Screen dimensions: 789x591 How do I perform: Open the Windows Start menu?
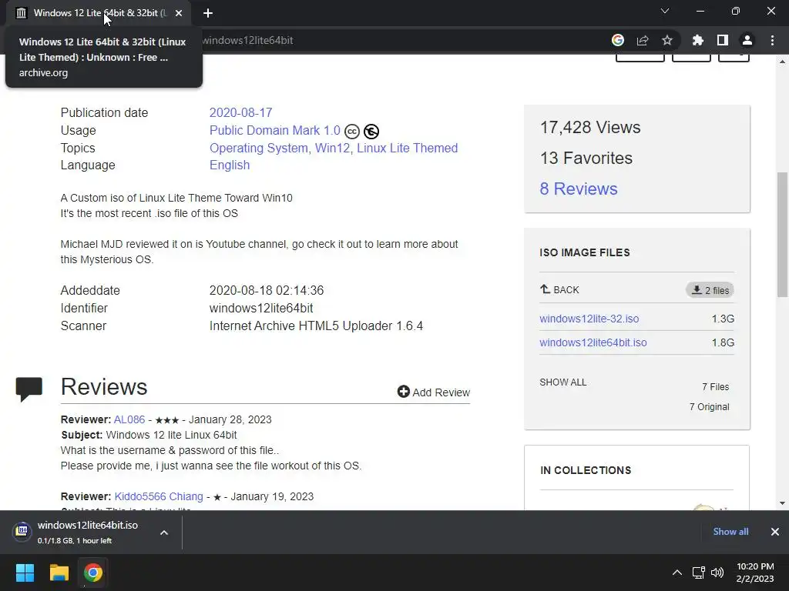tap(25, 573)
